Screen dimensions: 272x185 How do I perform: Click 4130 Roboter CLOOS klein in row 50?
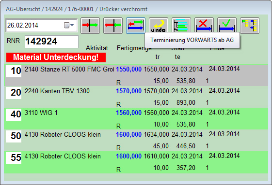click(63, 134)
